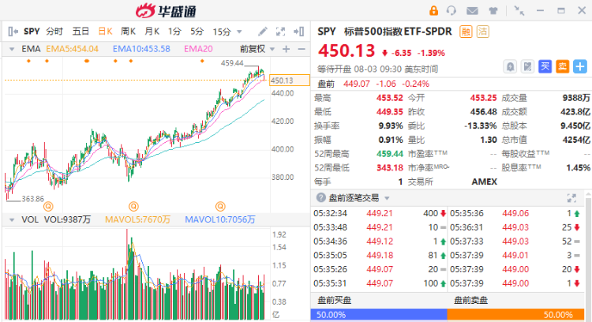Click the compact mode arrows icon
The image size is (592, 322).
519,11
